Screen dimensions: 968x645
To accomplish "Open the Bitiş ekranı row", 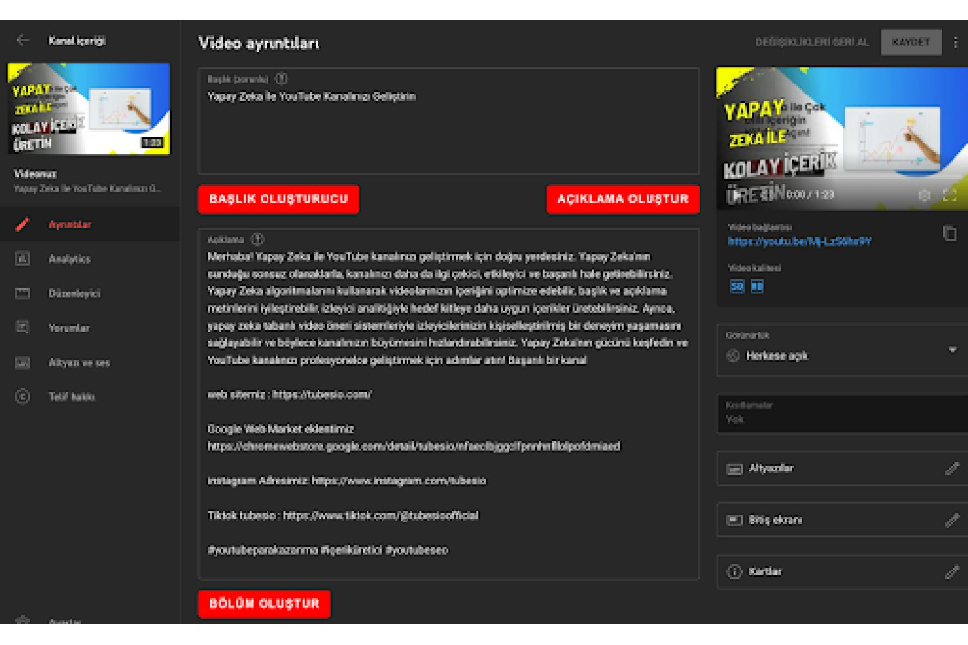I will [x=842, y=520].
